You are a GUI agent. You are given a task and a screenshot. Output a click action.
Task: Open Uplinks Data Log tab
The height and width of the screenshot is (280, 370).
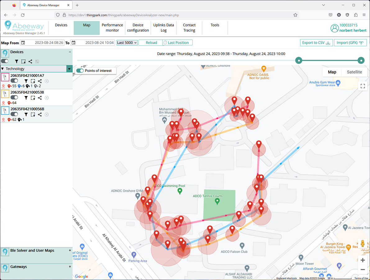click(163, 28)
